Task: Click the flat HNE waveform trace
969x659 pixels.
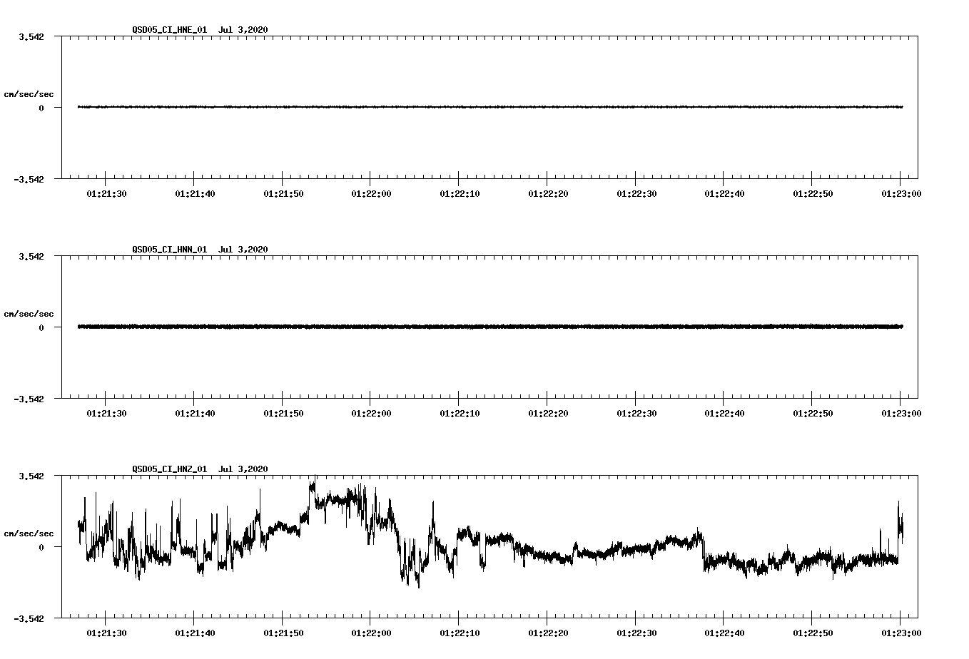Action: point(490,107)
